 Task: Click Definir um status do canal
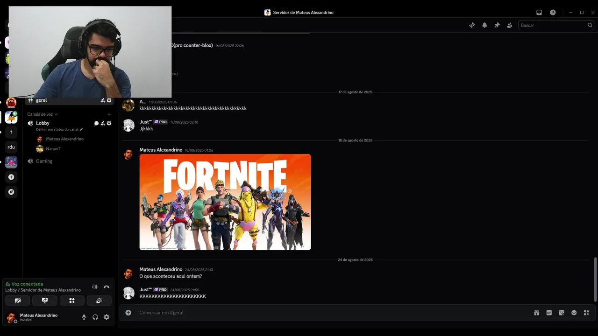coord(59,129)
